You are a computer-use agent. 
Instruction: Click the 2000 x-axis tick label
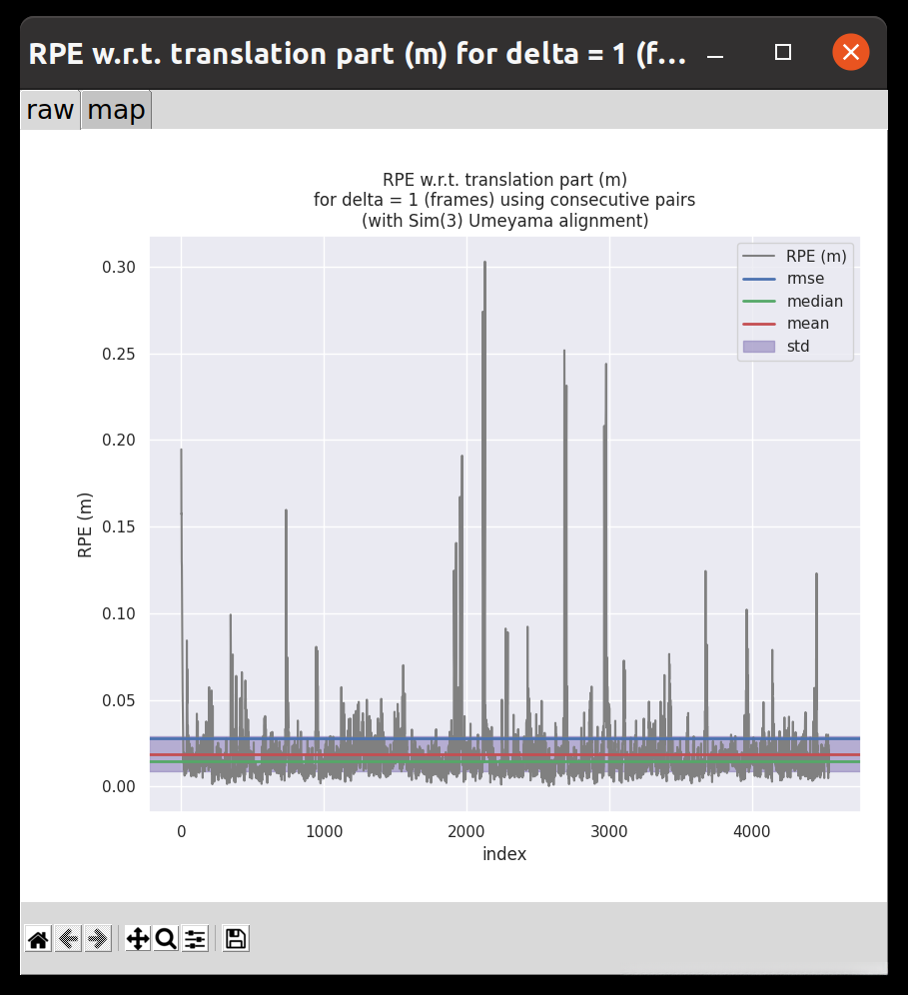tap(466, 832)
